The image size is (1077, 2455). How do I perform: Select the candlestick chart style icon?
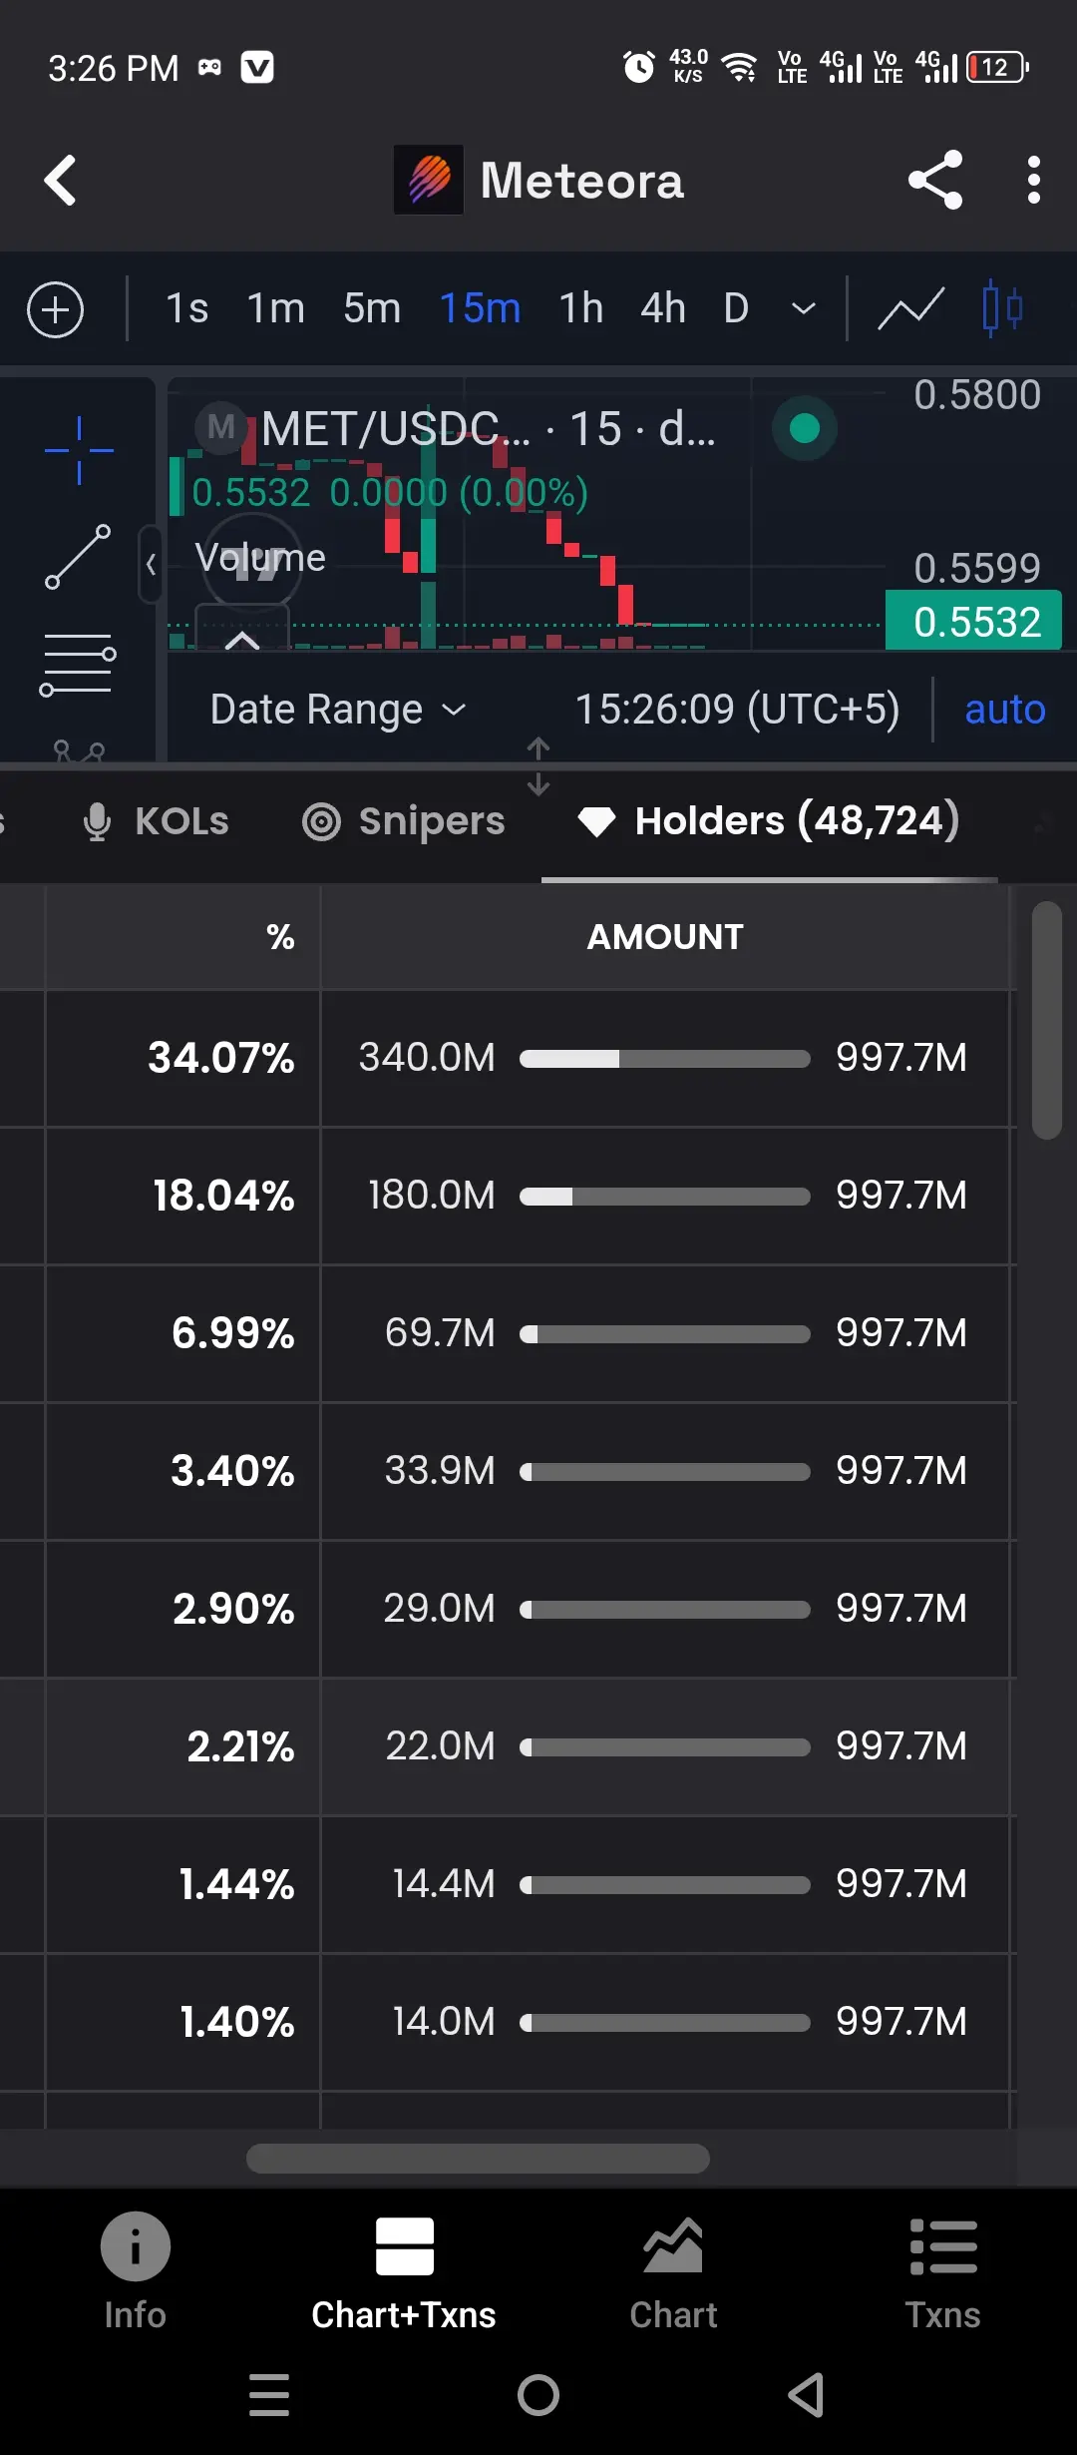pyautogui.click(x=1002, y=308)
